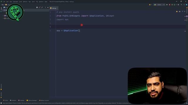The height and width of the screenshot is (105, 188).
Task: Click the PyCharm app icon in title bar
Action: 1,2
